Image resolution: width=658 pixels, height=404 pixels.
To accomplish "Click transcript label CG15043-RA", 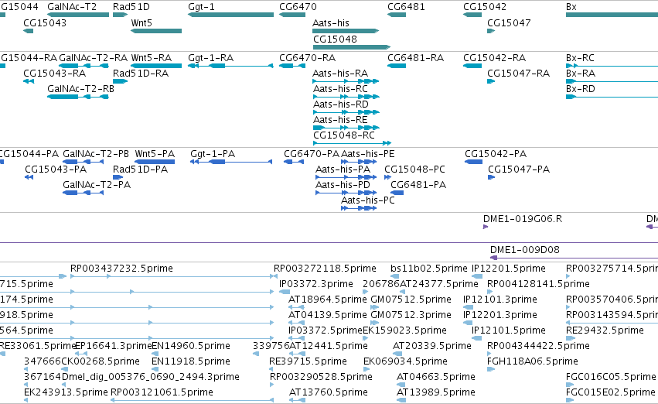I will coord(55,74).
